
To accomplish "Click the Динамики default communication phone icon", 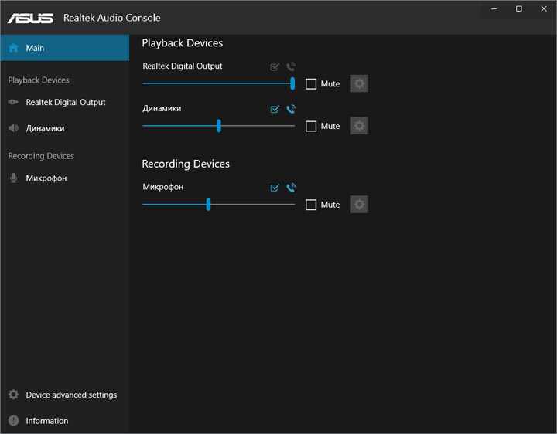I will (291, 110).
